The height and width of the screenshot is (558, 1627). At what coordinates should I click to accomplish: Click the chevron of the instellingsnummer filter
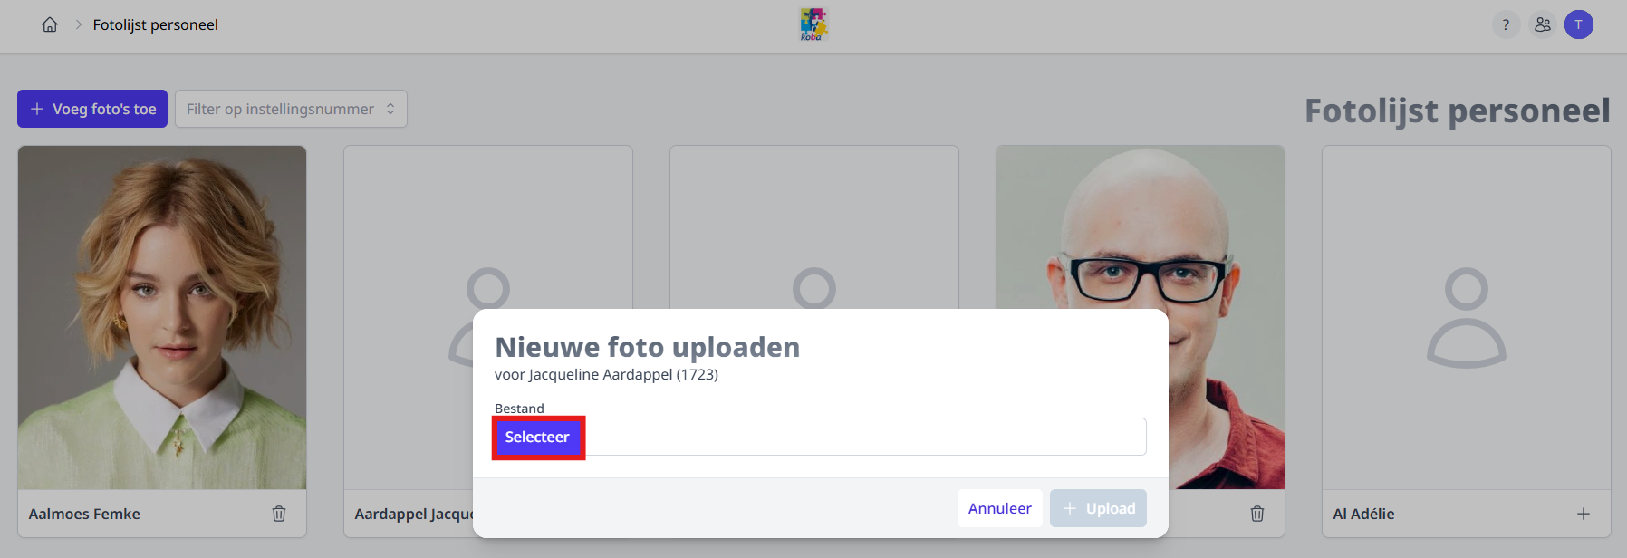[391, 109]
